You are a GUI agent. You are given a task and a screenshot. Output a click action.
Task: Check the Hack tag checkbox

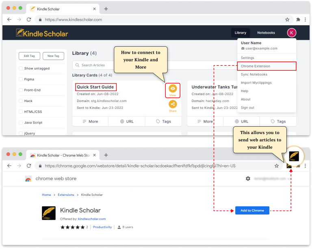(21, 101)
